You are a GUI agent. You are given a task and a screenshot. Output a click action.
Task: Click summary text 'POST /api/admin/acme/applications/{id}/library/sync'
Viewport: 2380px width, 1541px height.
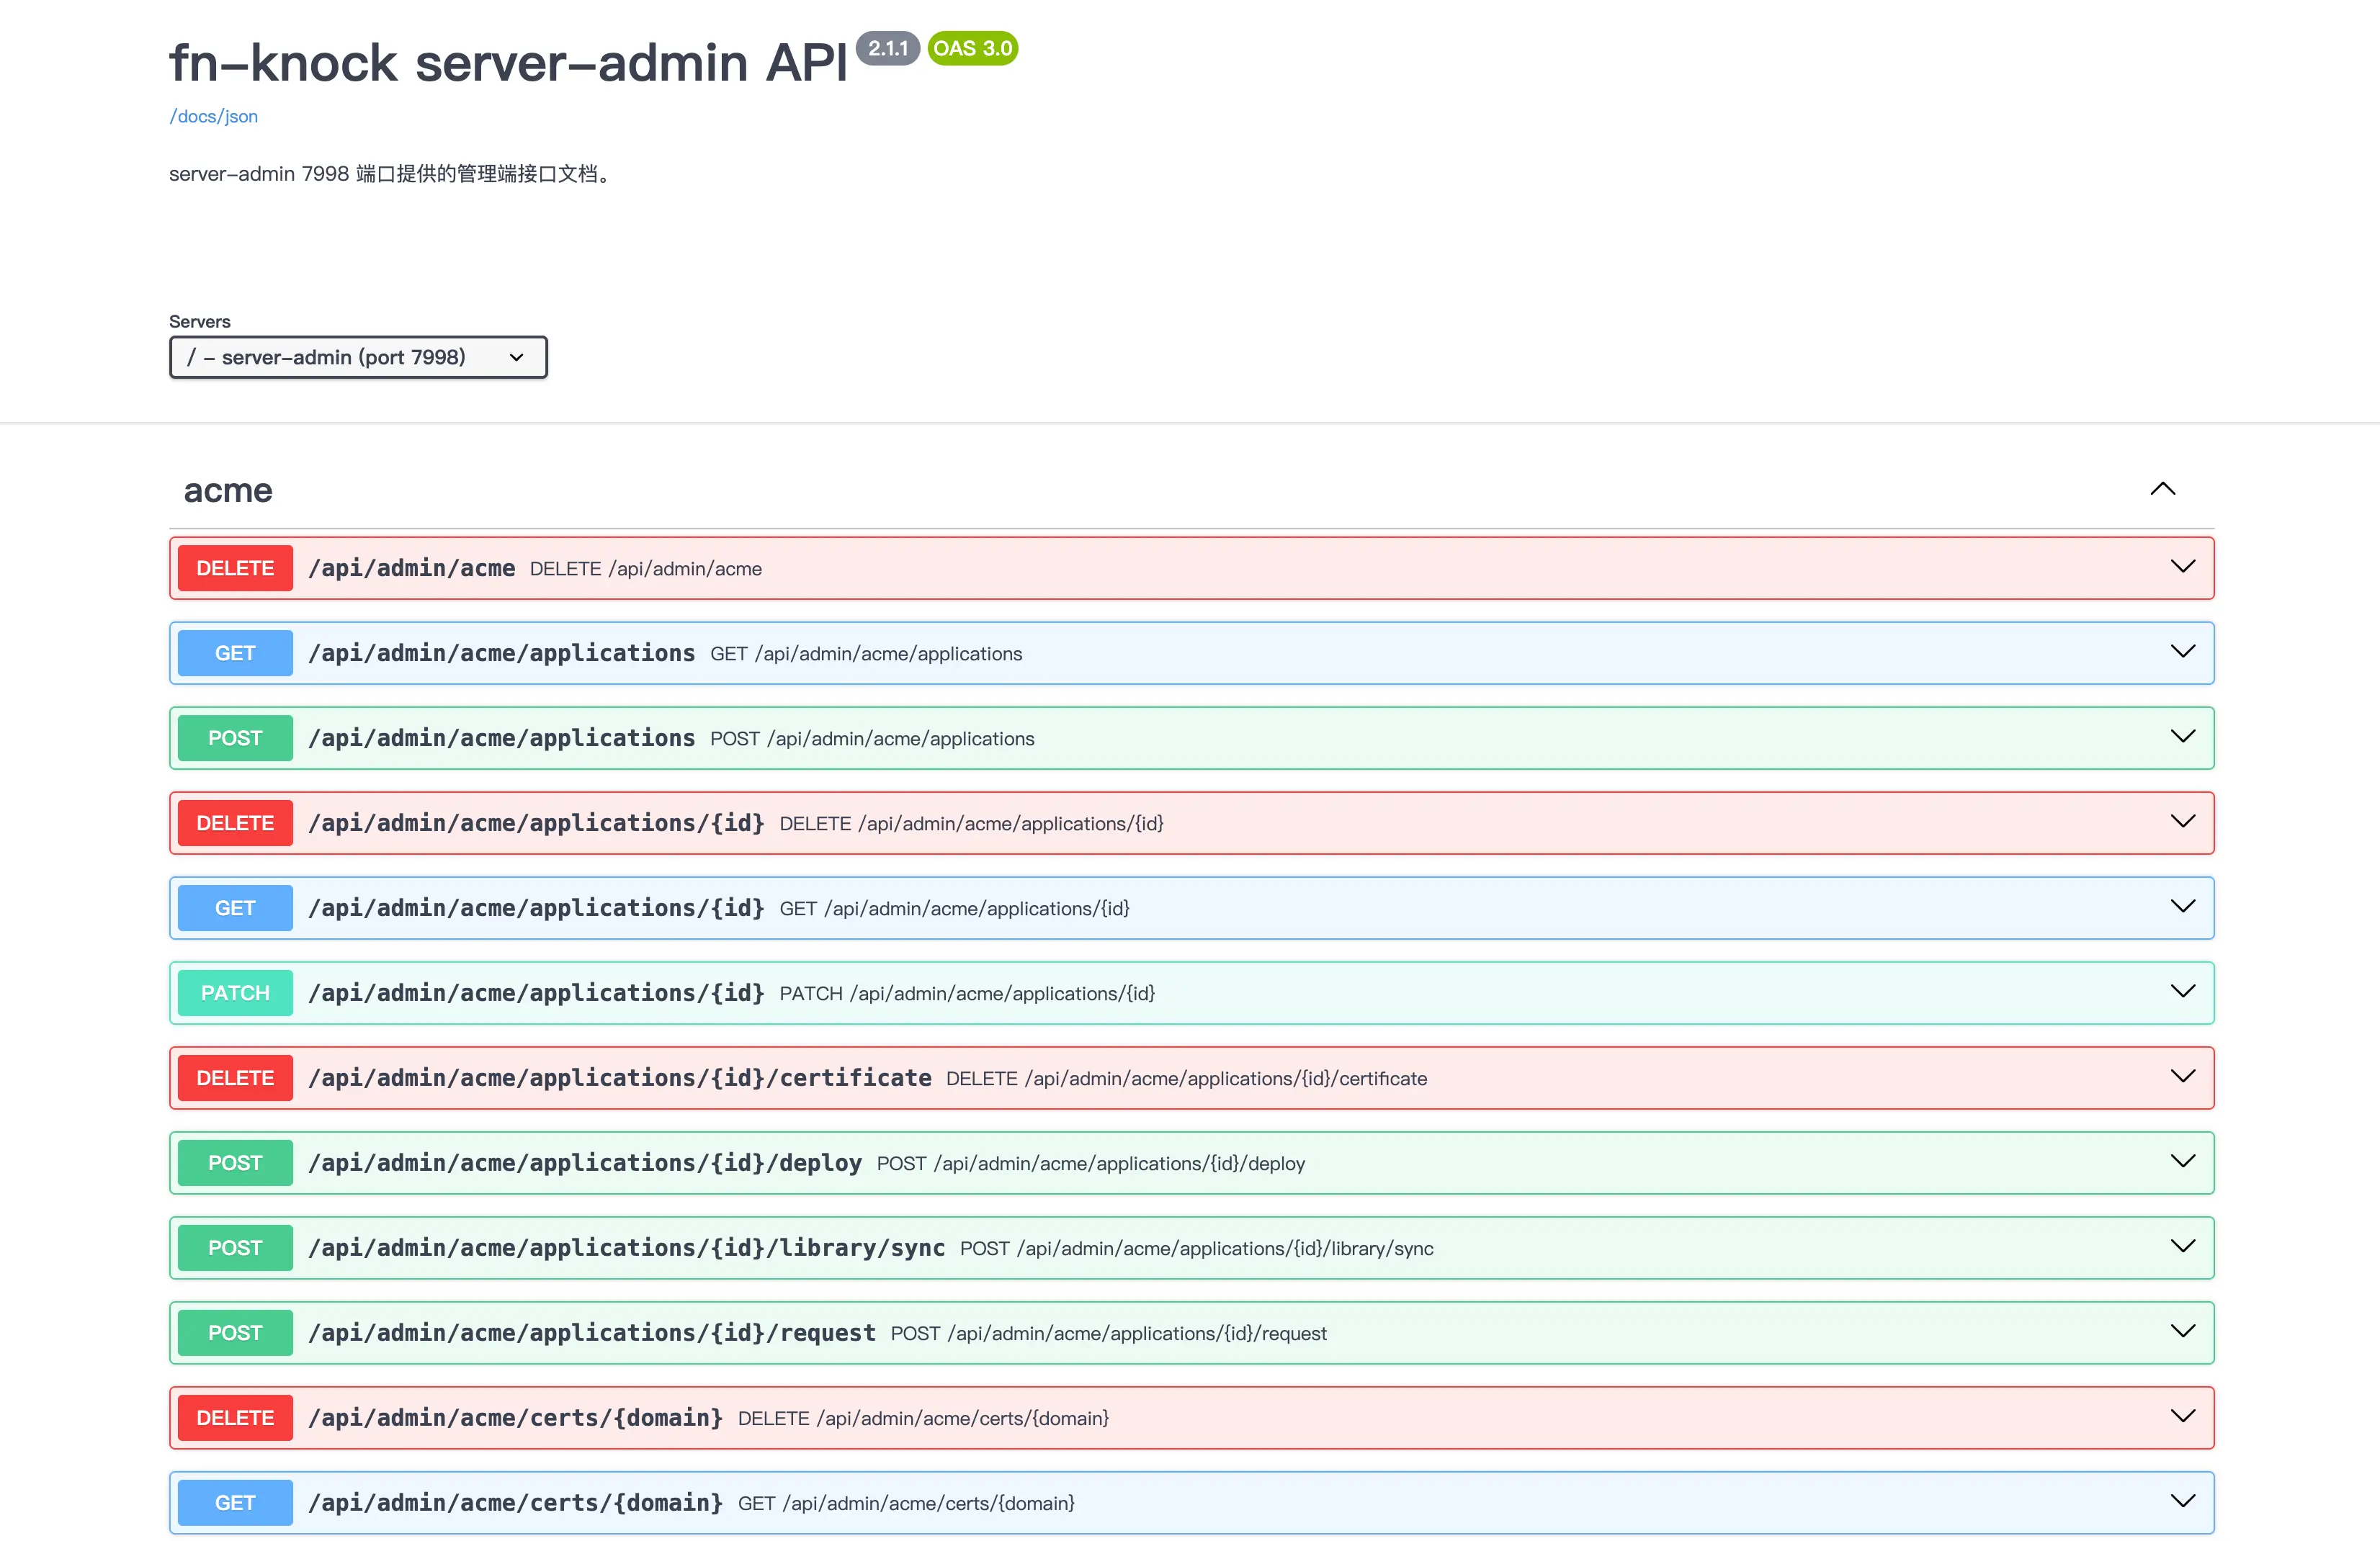(1197, 1248)
